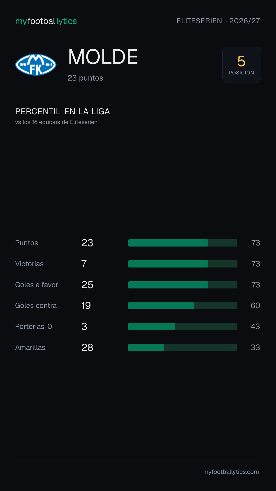Click the Eliteserien 2026/27 season label
The image size is (276, 491).
pyautogui.click(x=218, y=21)
